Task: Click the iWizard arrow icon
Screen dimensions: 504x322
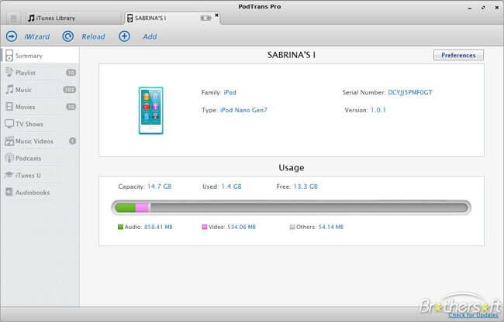Action: click(x=12, y=36)
